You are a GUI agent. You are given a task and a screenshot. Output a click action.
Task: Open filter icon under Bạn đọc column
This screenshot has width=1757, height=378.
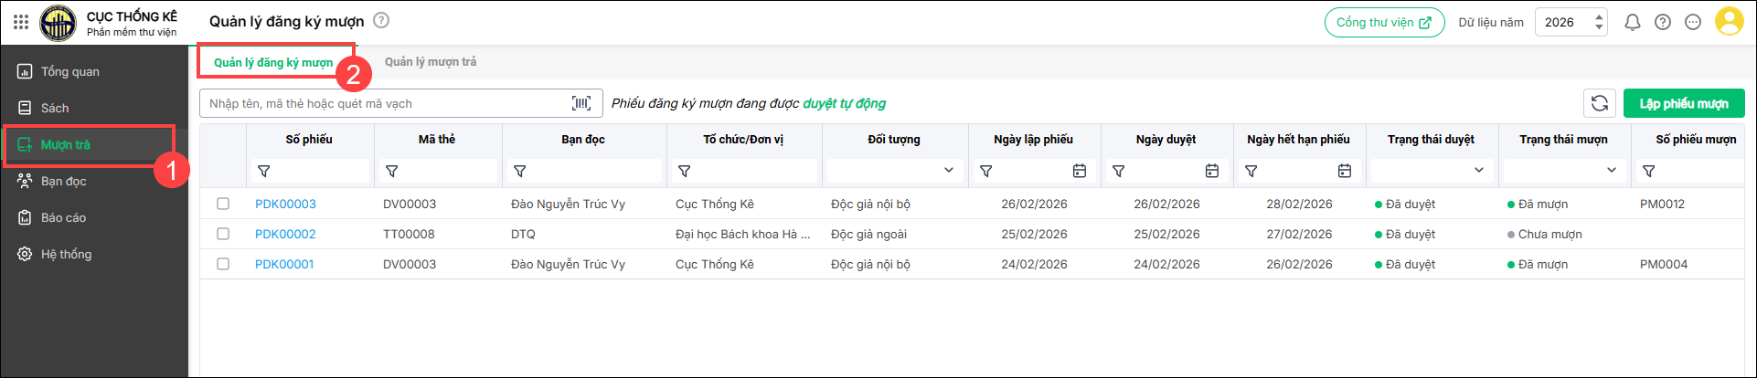pos(520,171)
